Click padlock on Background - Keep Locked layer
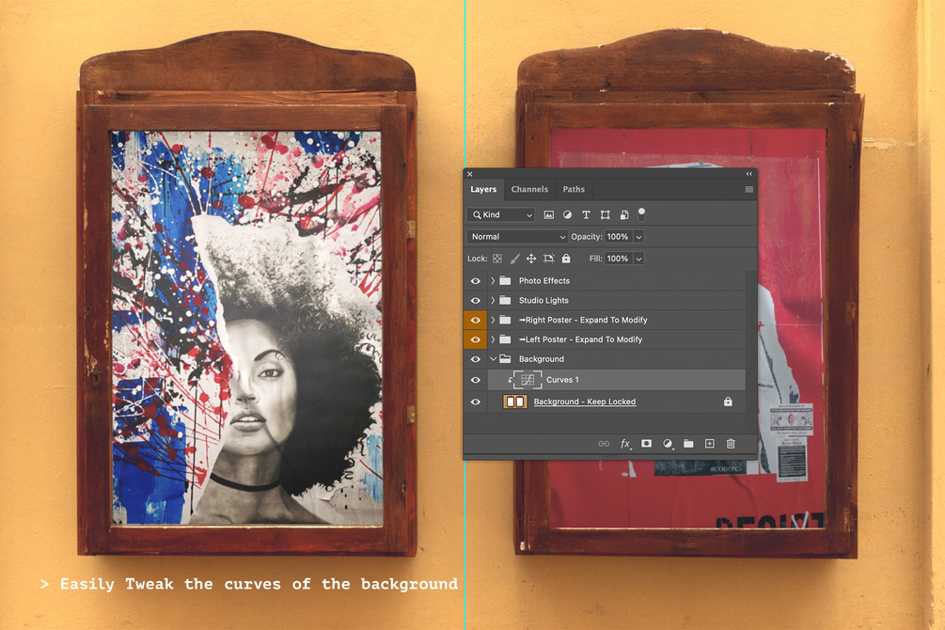Image resolution: width=945 pixels, height=630 pixels. click(x=728, y=402)
